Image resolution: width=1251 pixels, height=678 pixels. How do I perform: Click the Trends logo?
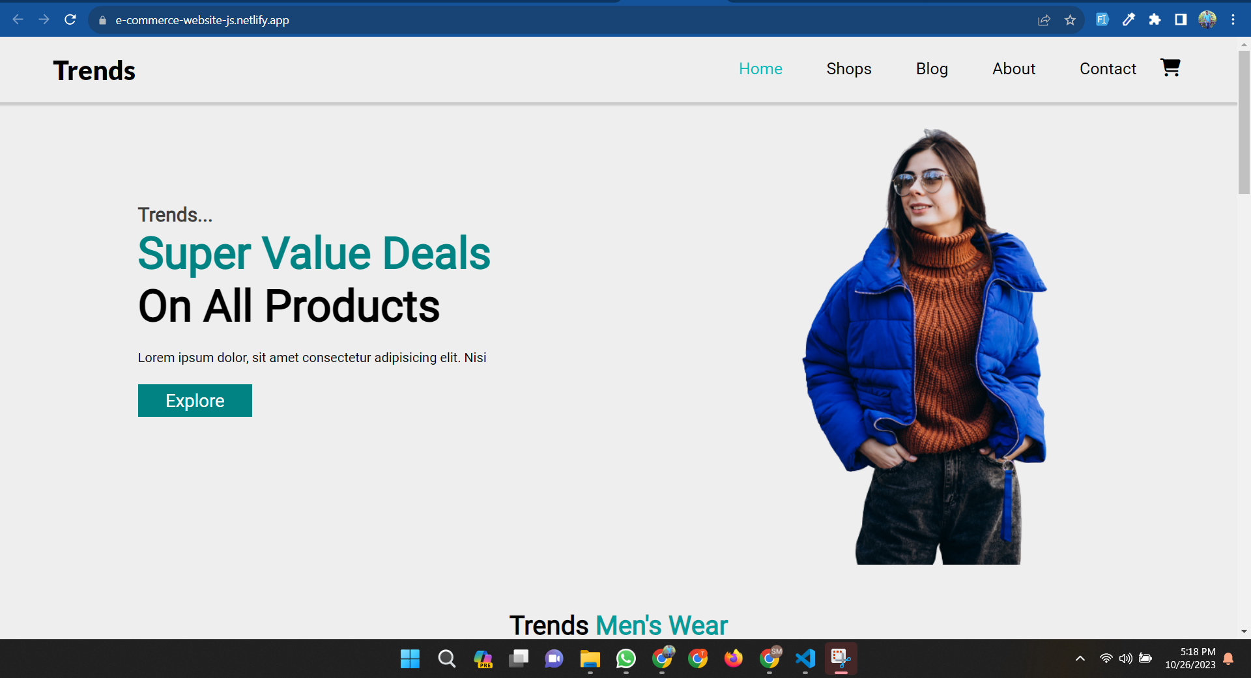click(94, 70)
